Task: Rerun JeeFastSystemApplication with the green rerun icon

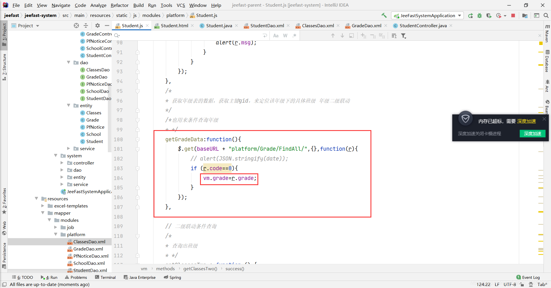Action: coord(470,15)
